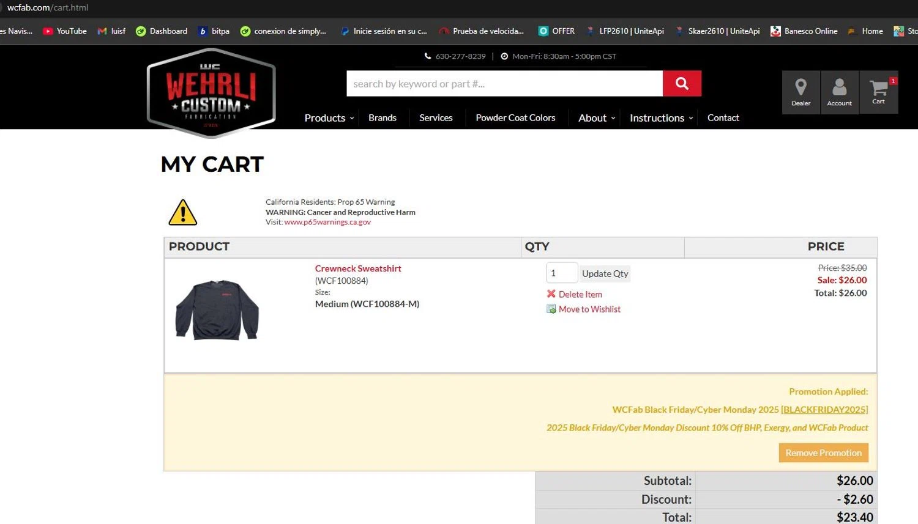Open the Contact menu item
Image resolution: width=918 pixels, height=524 pixels.
(x=723, y=118)
